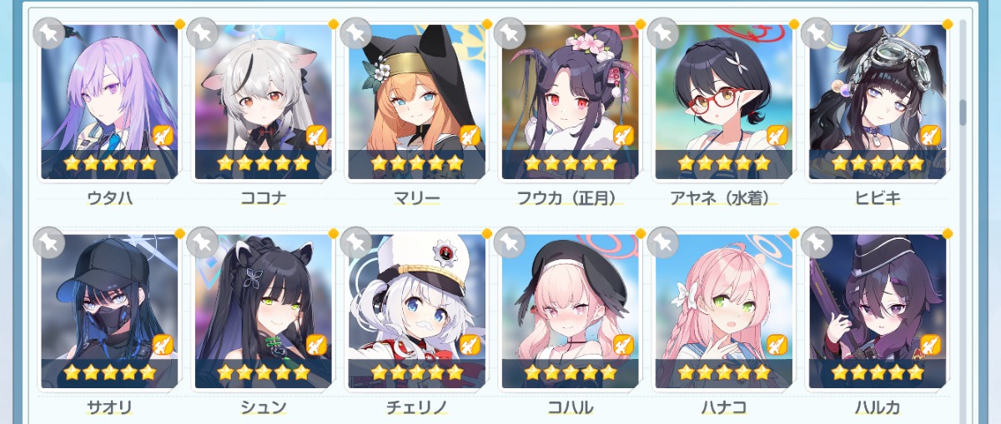
Task: Click the pin icon on マリー's card
Action: [x=356, y=33]
